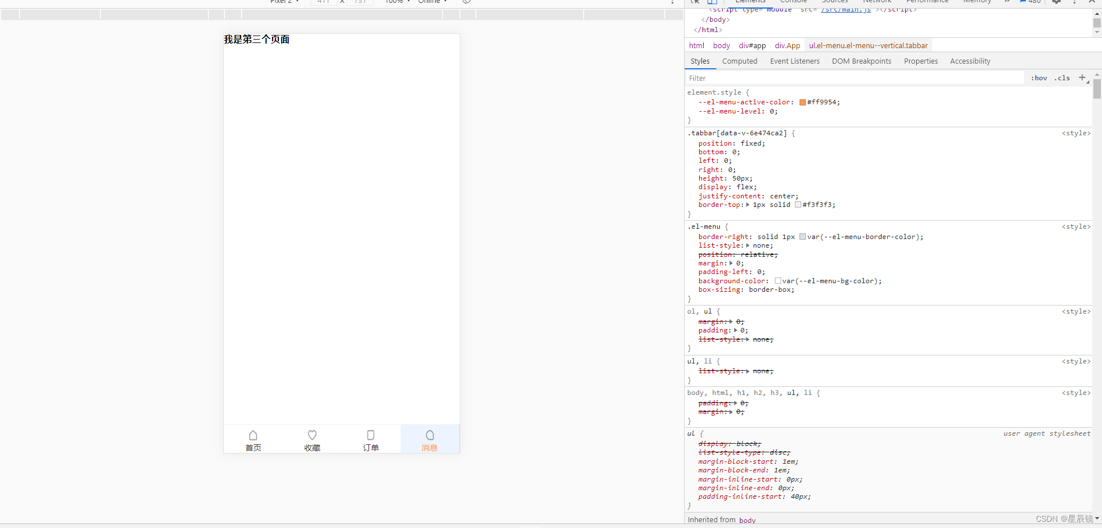Select the active 消息 messages tab
This screenshot has width=1102, height=528.
click(x=430, y=440)
